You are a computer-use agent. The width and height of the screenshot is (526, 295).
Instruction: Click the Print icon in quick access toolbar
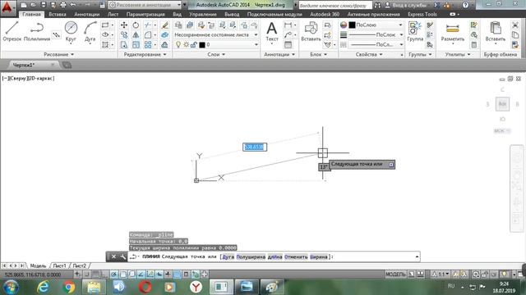[62, 5]
